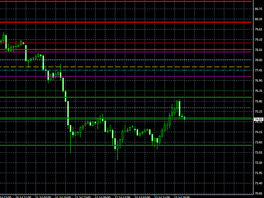
Task: Click the 80.75 price axis label
Action: pos(259,9)
